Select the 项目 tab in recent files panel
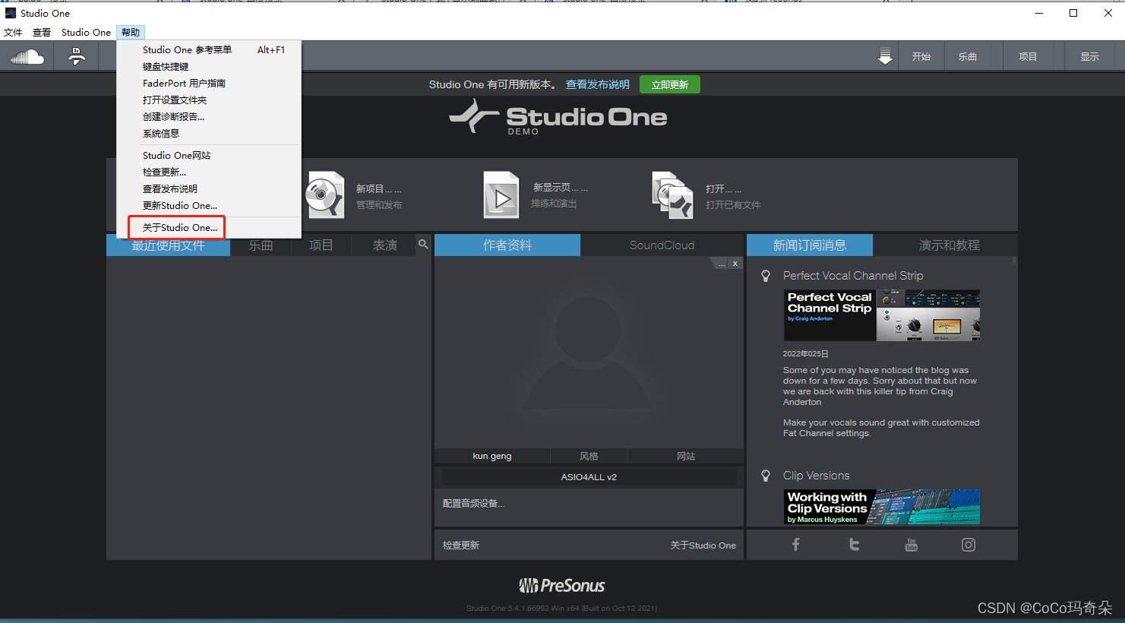This screenshot has width=1125, height=623. pos(321,245)
